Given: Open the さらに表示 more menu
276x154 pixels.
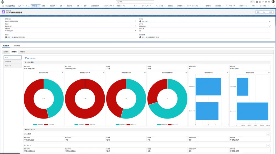Looking at the screenshot, I should point(264,5).
